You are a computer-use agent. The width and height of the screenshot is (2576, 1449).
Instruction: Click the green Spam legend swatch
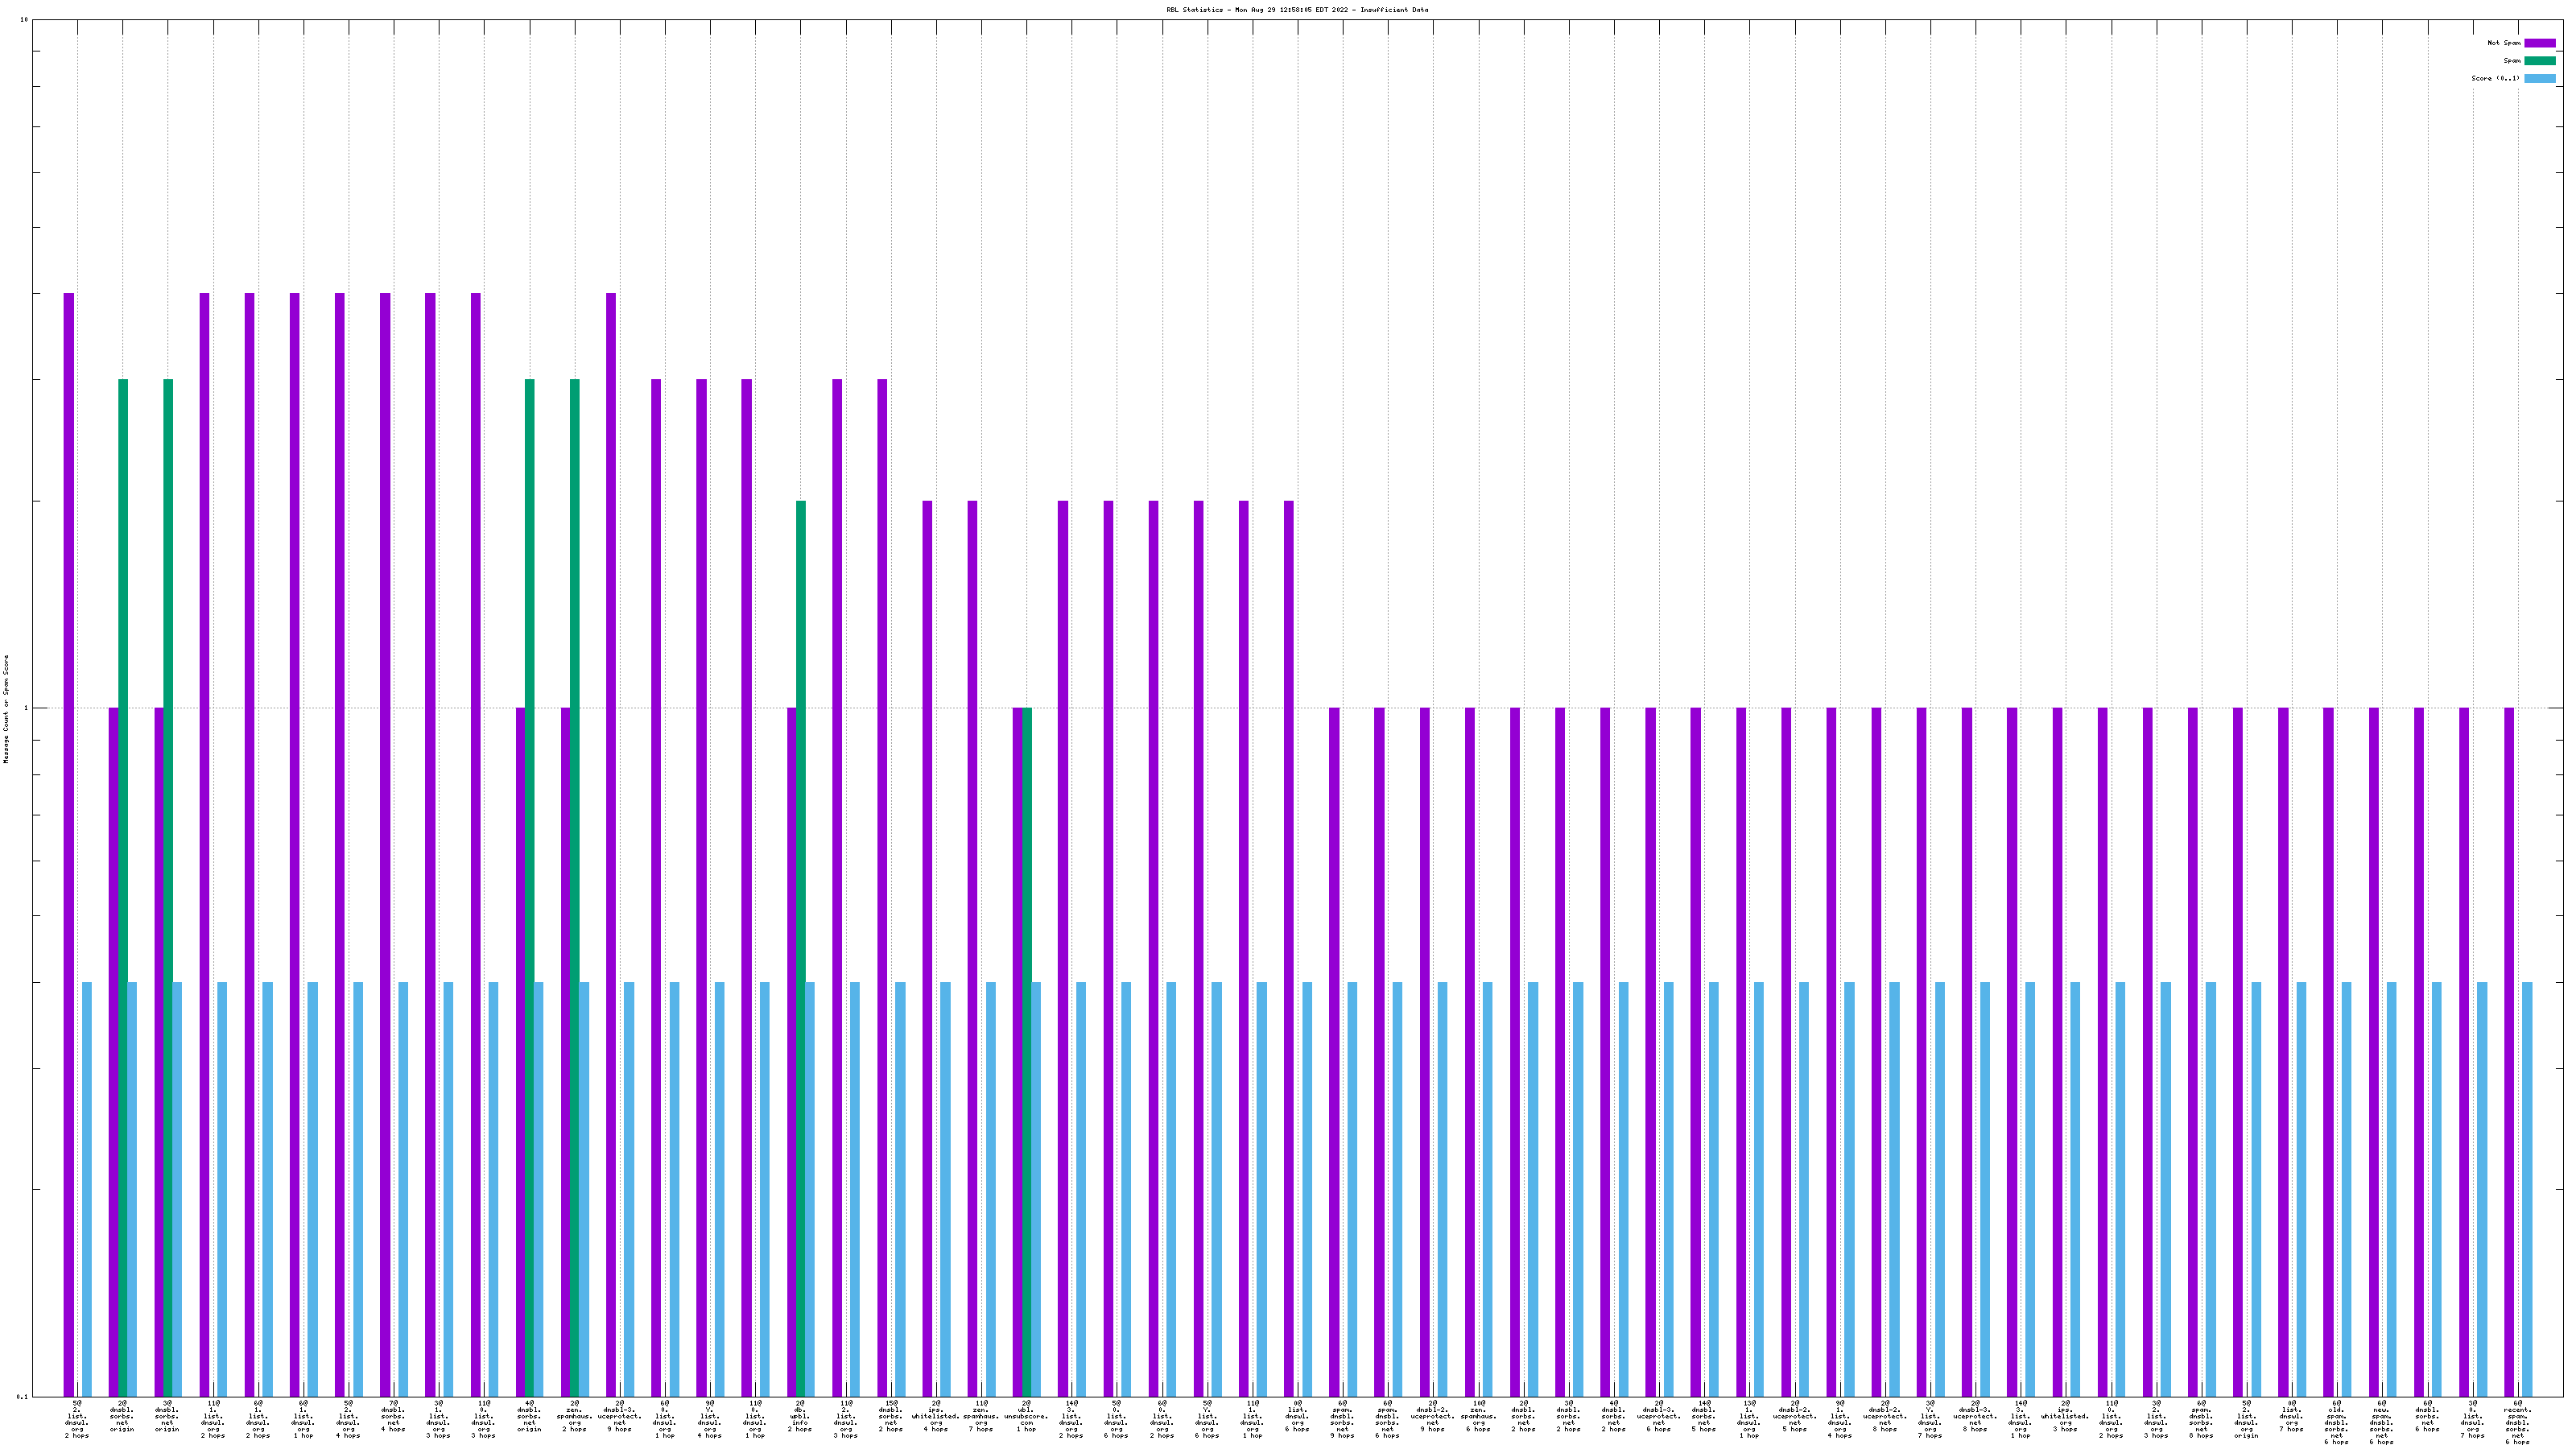[2539, 61]
